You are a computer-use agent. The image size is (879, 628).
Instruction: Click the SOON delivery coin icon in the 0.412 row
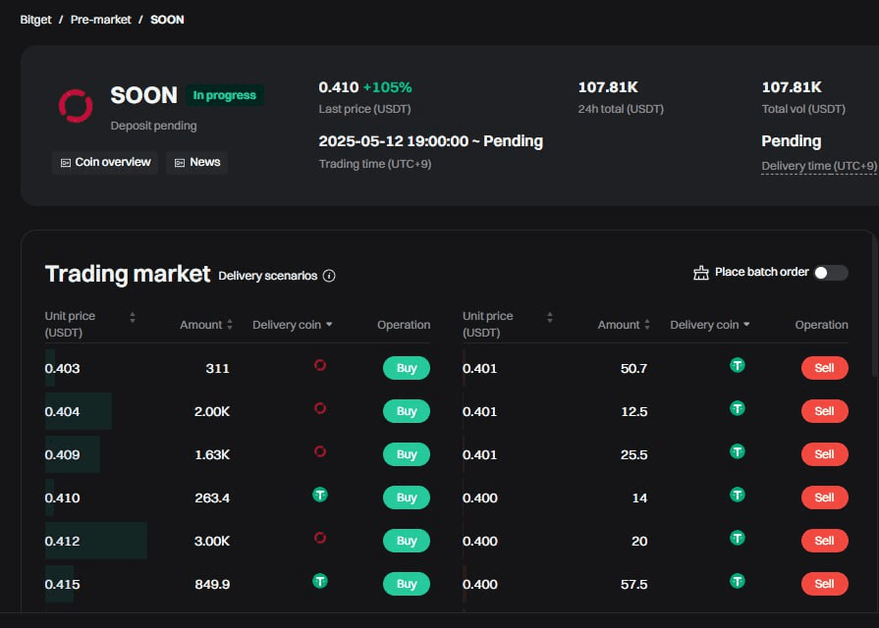(320, 538)
